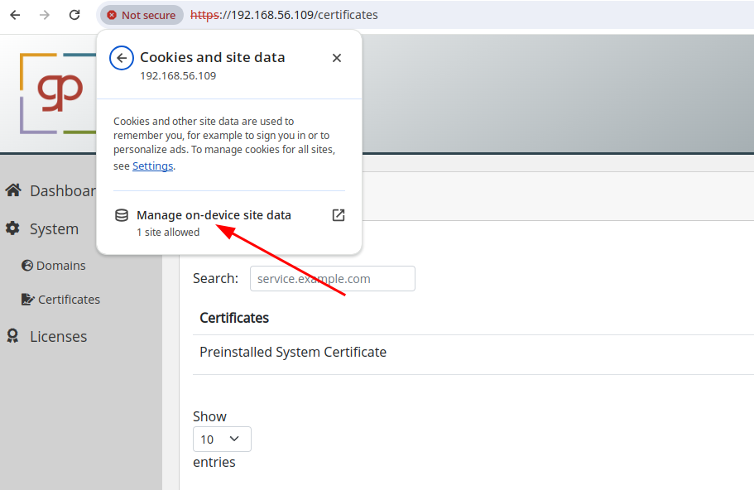The width and height of the screenshot is (754, 490).
Task: Select the Licenses ribbon icon
Action: (12, 336)
